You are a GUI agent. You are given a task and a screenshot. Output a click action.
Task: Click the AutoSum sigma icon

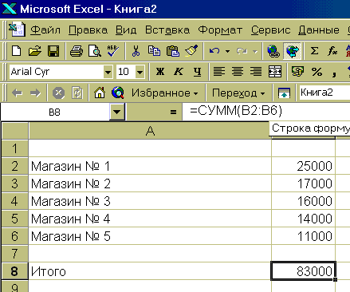pos(314,50)
